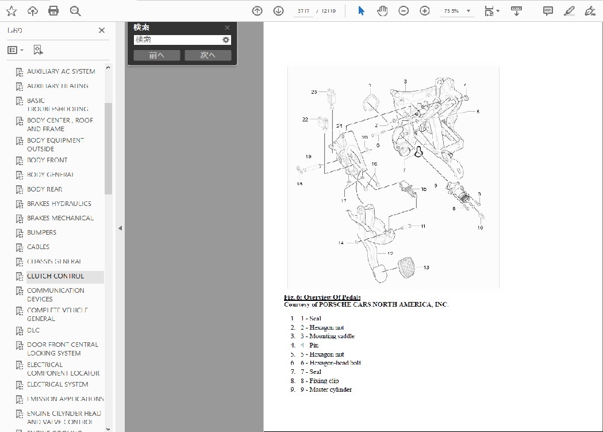This screenshot has height=432, width=603.
Task: Click the sign document pen icon
Action: click(x=590, y=11)
